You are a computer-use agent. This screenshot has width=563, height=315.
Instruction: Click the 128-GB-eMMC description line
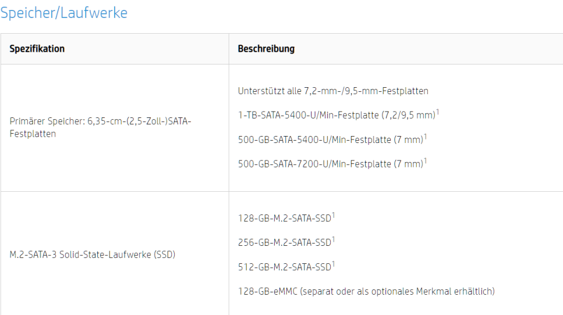click(x=366, y=291)
